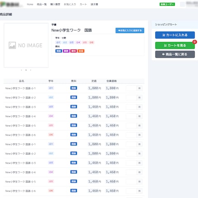Click the カートに入れる button
This screenshot has width=198, height=198.
175,35
